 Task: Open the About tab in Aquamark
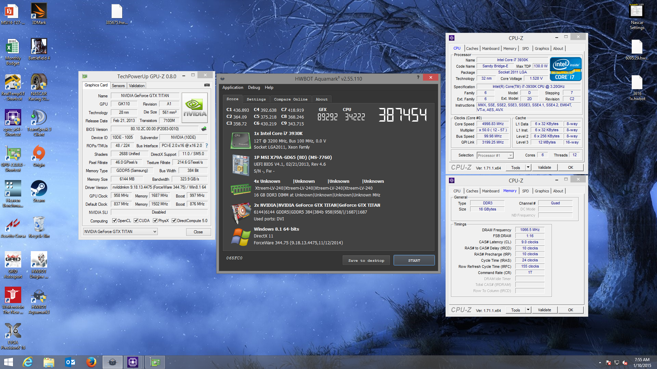322,99
